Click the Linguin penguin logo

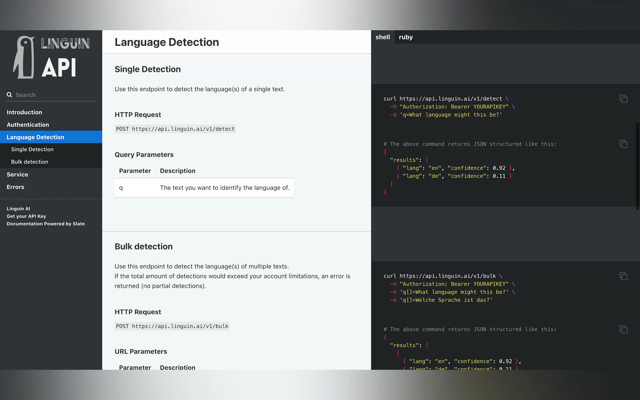click(24, 57)
